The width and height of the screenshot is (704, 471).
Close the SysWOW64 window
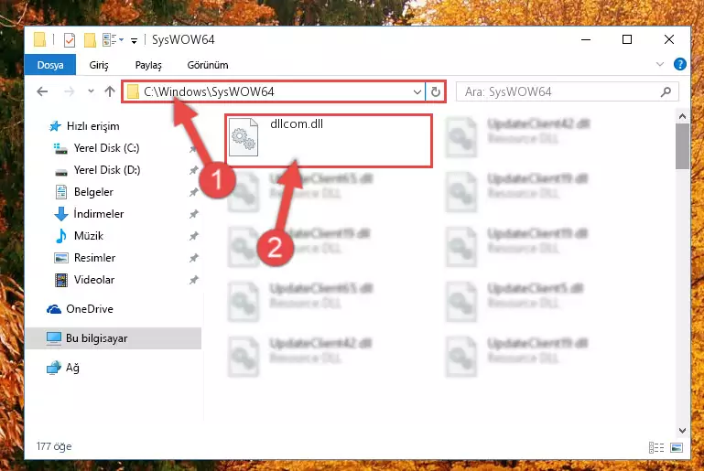pyautogui.click(x=669, y=40)
